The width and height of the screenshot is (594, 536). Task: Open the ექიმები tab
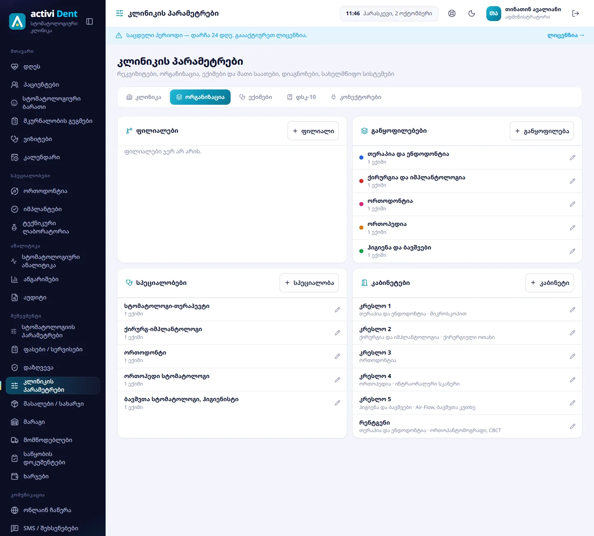(x=256, y=97)
